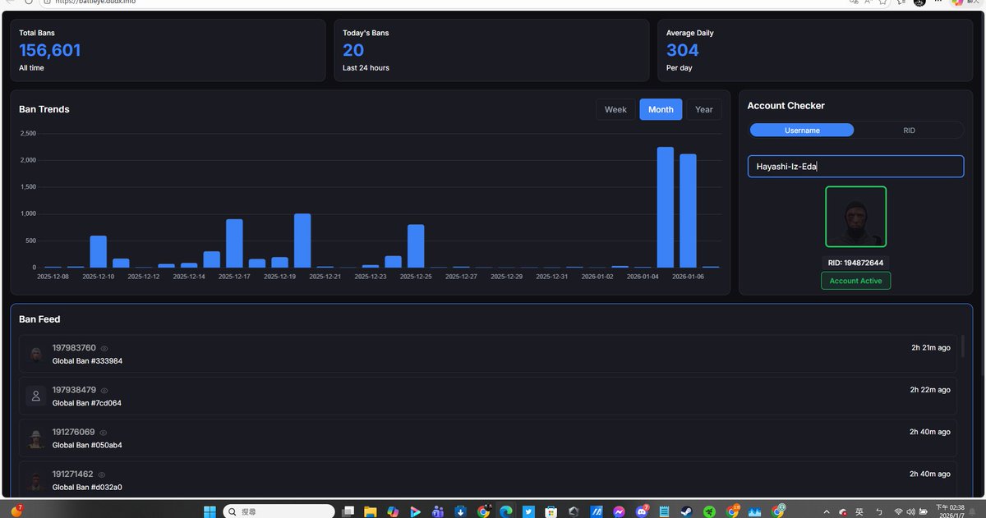This screenshot has width=986, height=518.
Task: Select Global Ban #7cd064 text
Action: coord(87,403)
